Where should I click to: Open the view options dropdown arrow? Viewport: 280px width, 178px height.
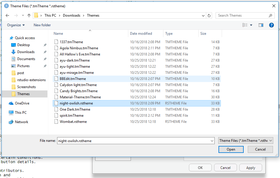click(251, 25)
